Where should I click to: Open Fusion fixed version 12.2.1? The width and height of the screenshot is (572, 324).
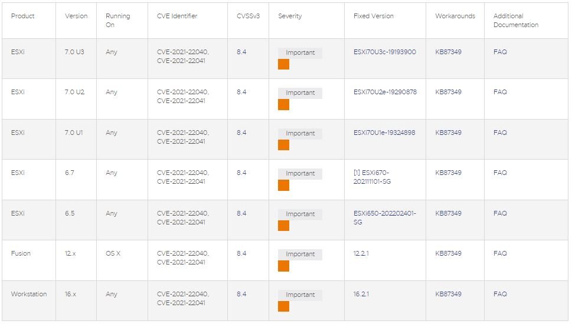(361, 253)
